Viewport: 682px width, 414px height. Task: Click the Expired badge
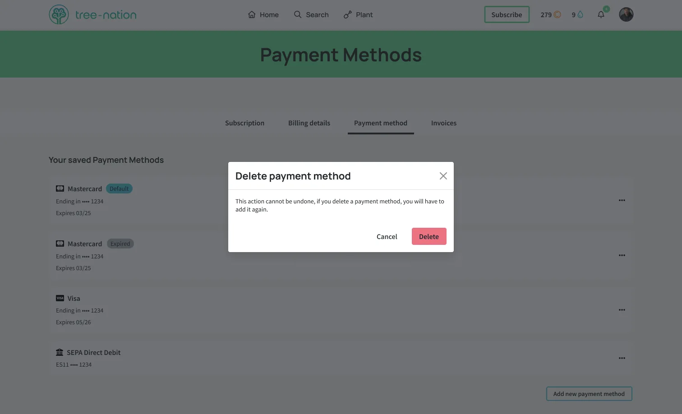[120, 244]
